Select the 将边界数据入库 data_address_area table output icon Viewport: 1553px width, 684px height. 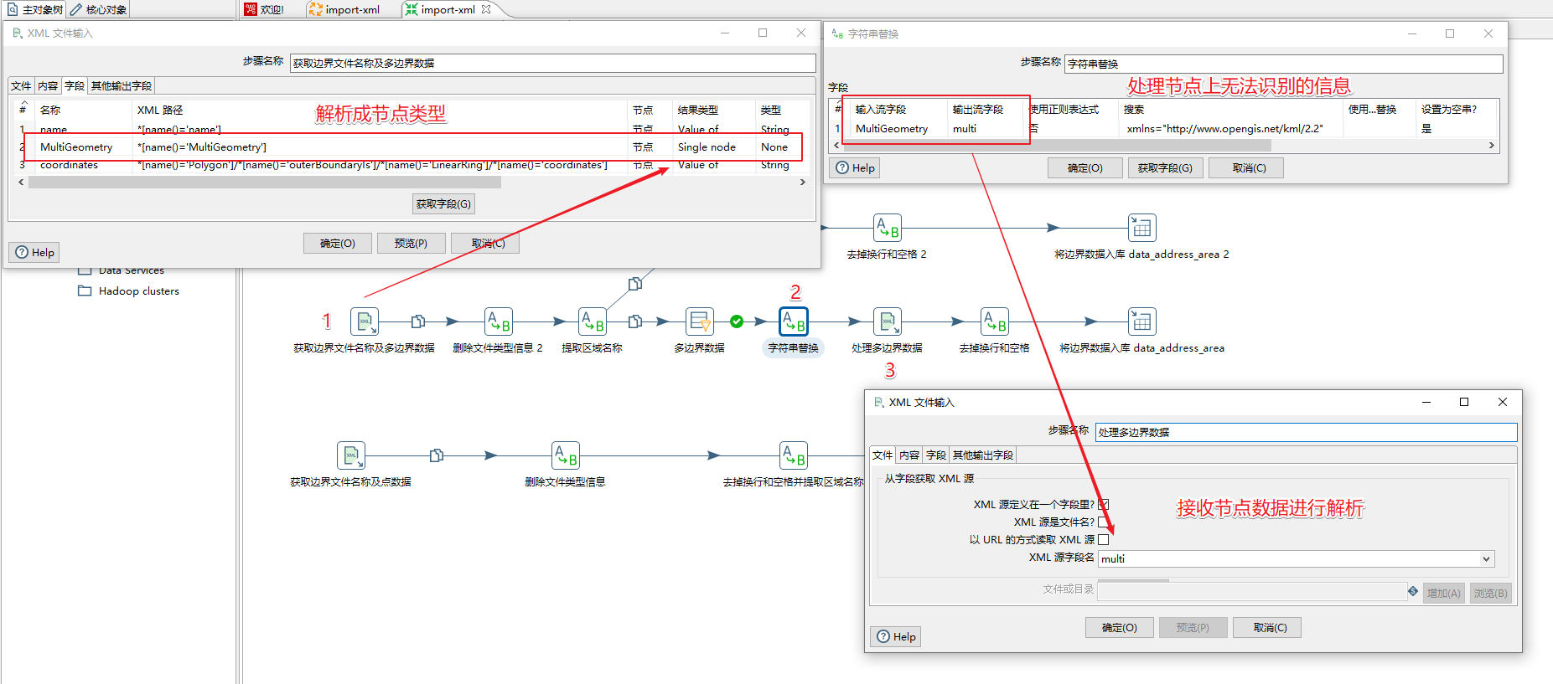point(1142,321)
